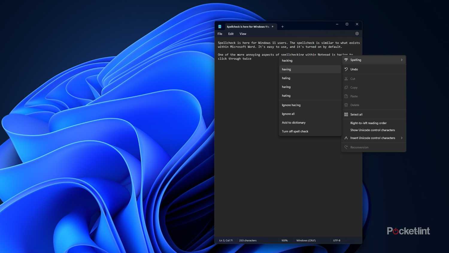This screenshot has height=253, width=449.
Task: Click the Undo arrow icon in the context menu
Action: pos(346,69)
